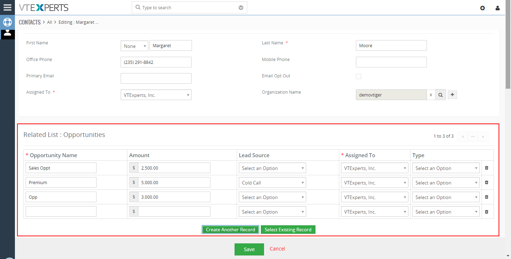Open Lead Source dropdown for Sales Oppt
This screenshot has width=511, height=259.
[x=273, y=168]
